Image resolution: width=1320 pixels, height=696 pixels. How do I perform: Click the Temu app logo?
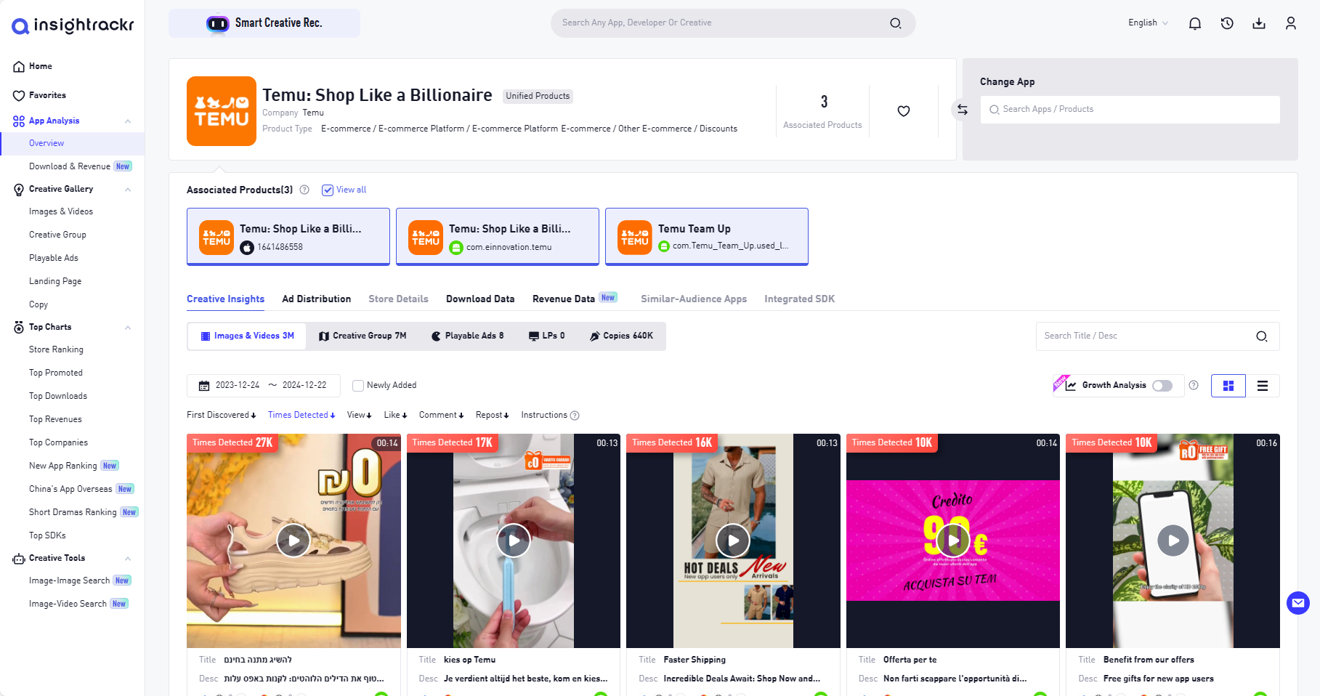222,111
